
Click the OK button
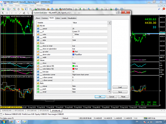100,97
